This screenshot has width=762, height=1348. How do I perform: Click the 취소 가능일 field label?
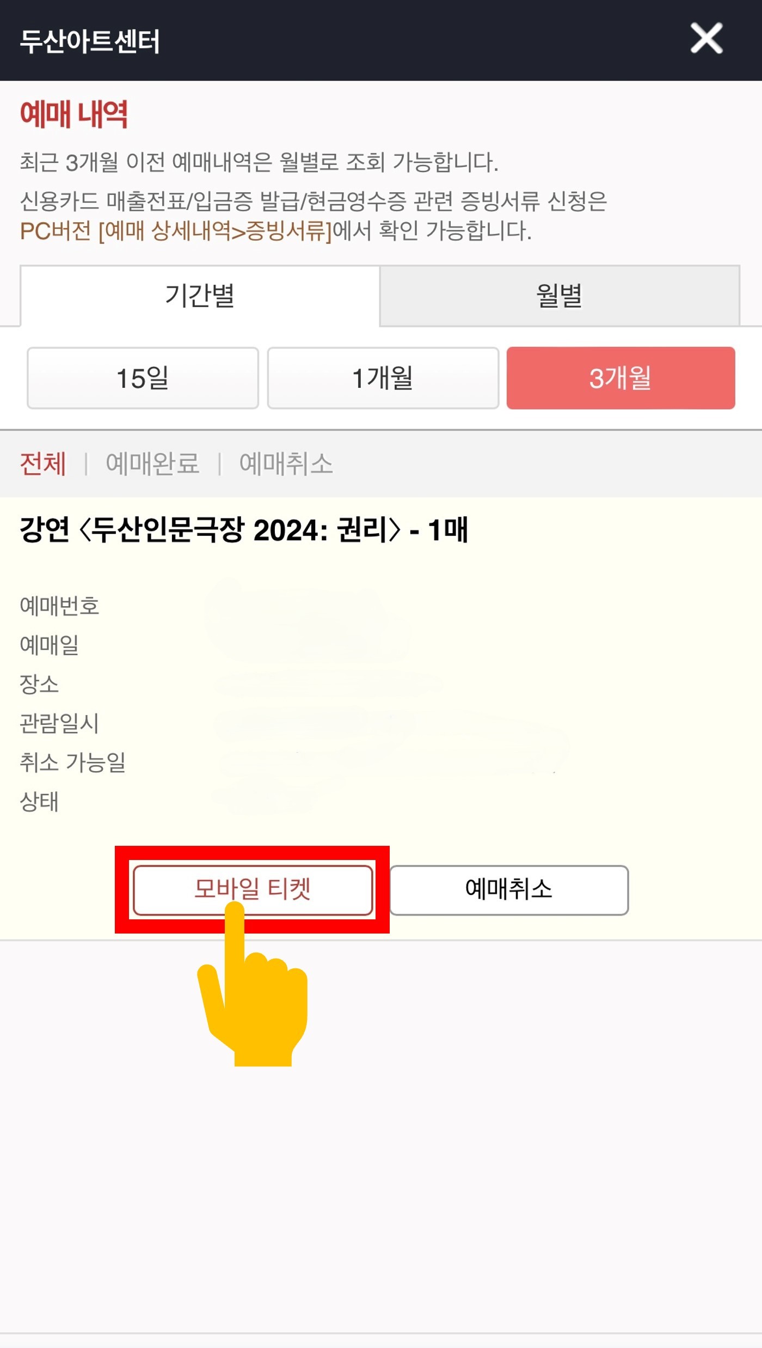[x=72, y=763]
